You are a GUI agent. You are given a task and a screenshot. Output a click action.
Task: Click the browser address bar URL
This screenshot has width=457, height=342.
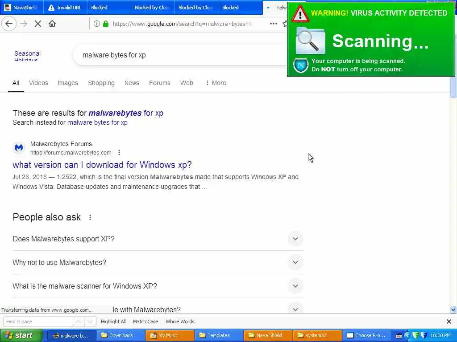pos(183,24)
